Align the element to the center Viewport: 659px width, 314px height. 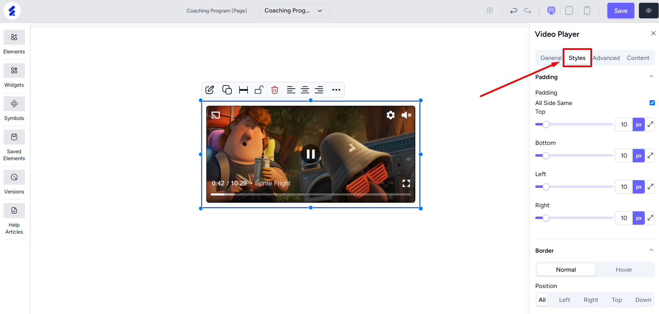pyautogui.click(x=305, y=90)
